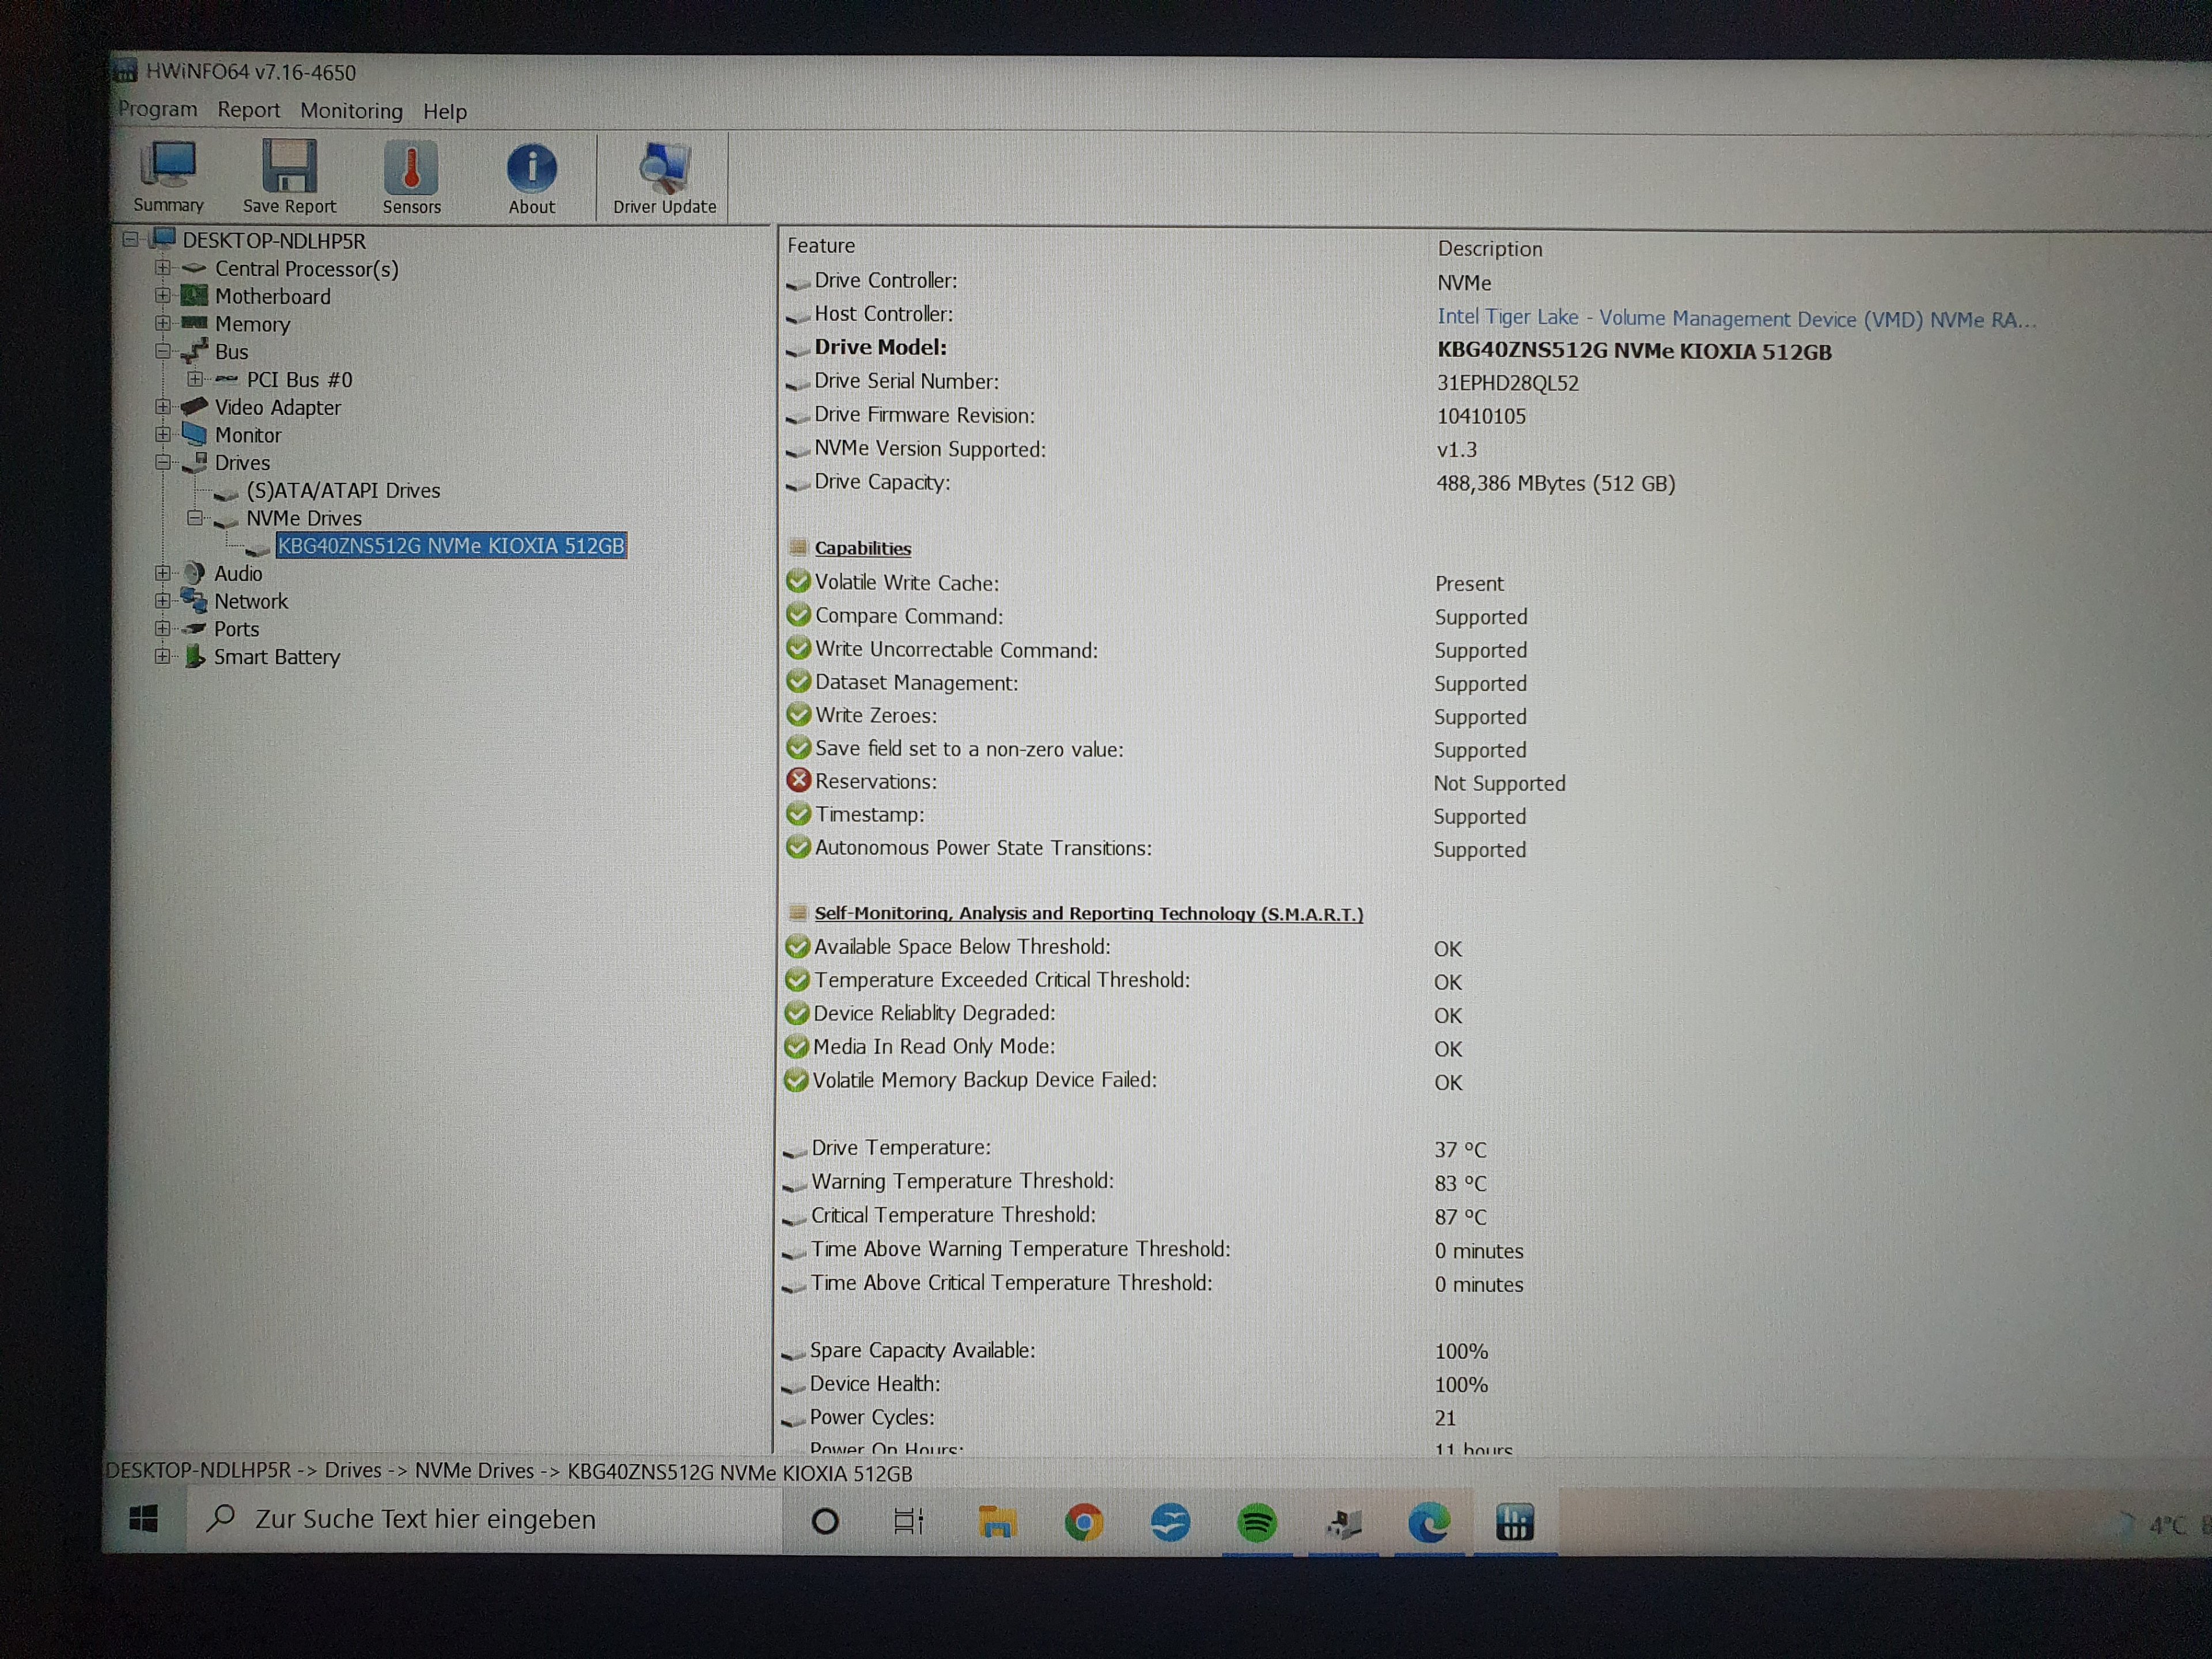Click the Task View taskbar icon
Image resolution: width=2212 pixels, height=1659 pixels.
908,1522
